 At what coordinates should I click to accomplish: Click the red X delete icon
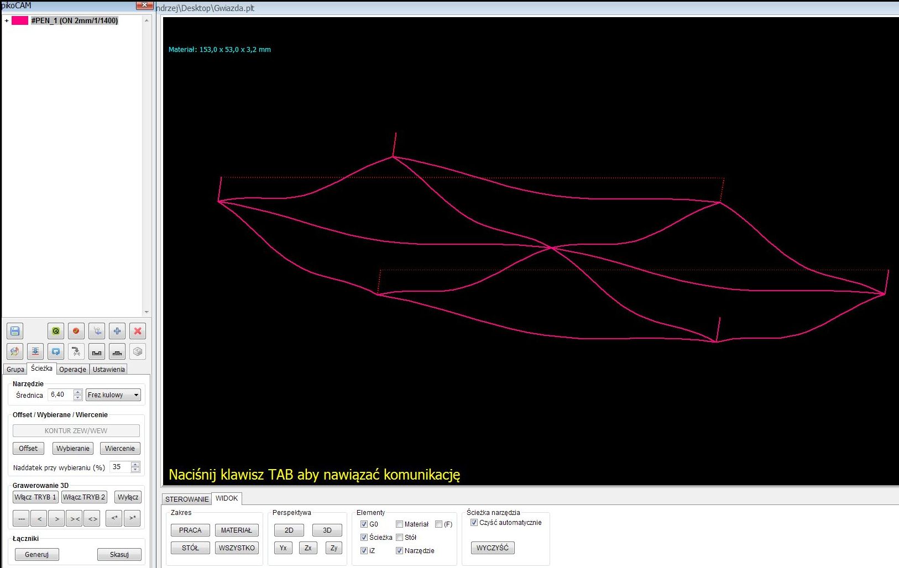point(138,331)
